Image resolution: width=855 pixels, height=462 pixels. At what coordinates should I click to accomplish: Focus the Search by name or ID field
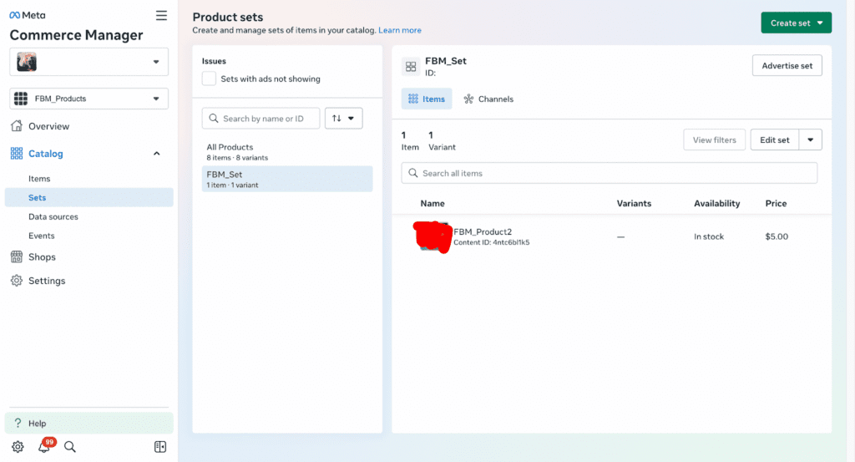click(x=261, y=119)
